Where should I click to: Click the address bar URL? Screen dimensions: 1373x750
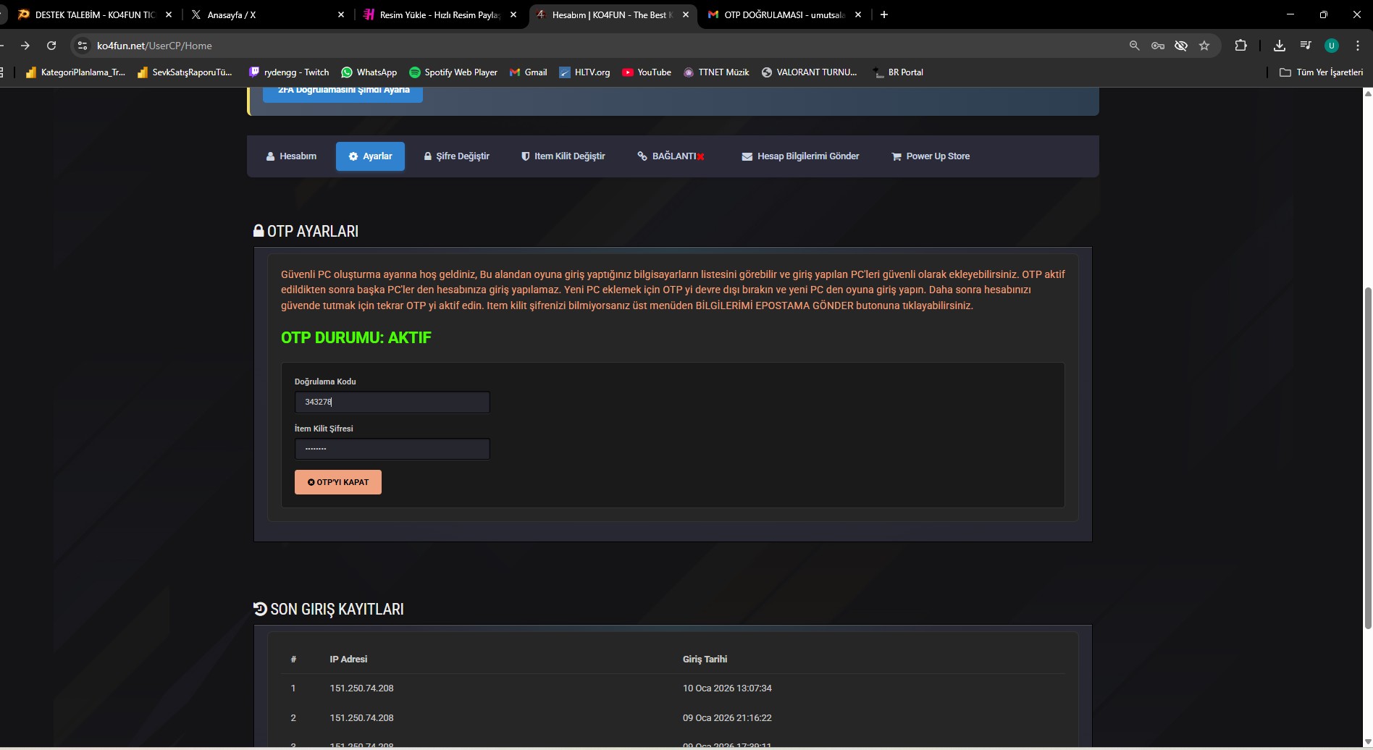click(x=154, y=46)
